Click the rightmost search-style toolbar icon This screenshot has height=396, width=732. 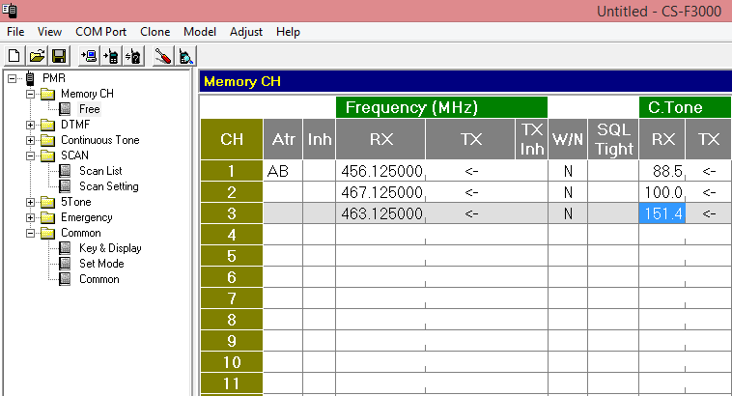(185, 56)
